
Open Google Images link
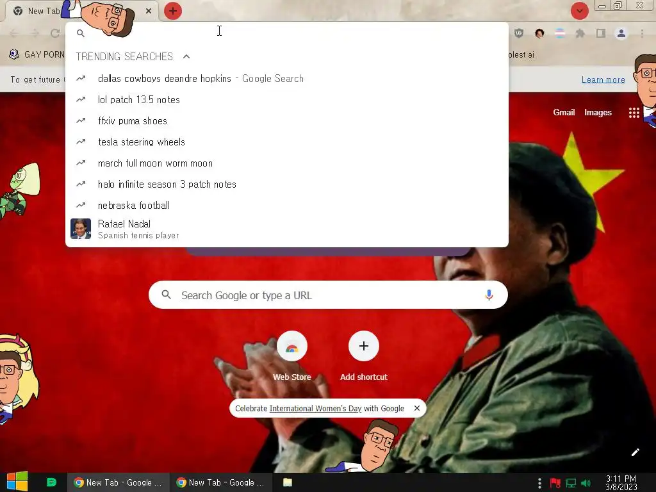[x=598, y=112]
